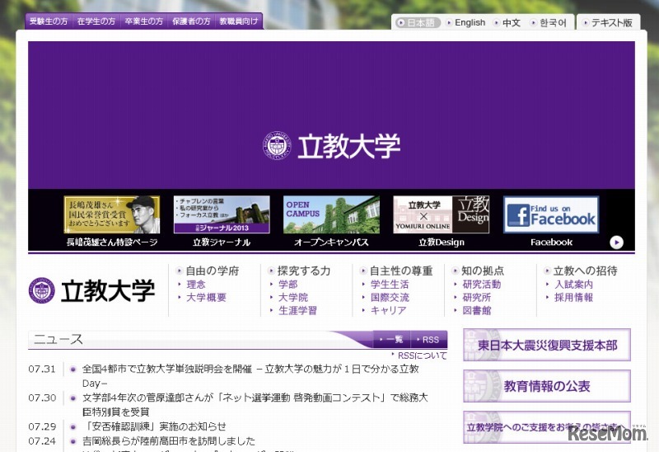Click the オープンキャンパス caption text
The height and width of the screenshot is (452, 659).
click(331, 242)
